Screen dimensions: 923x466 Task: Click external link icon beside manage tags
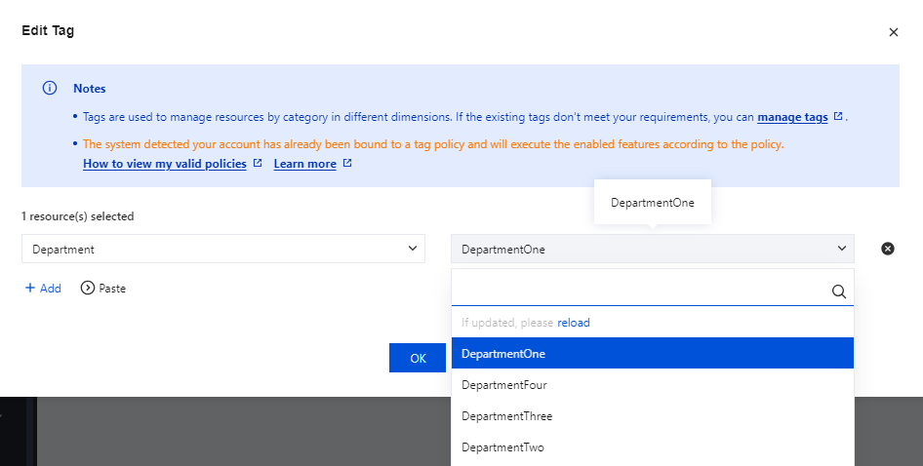click(837, 117)
